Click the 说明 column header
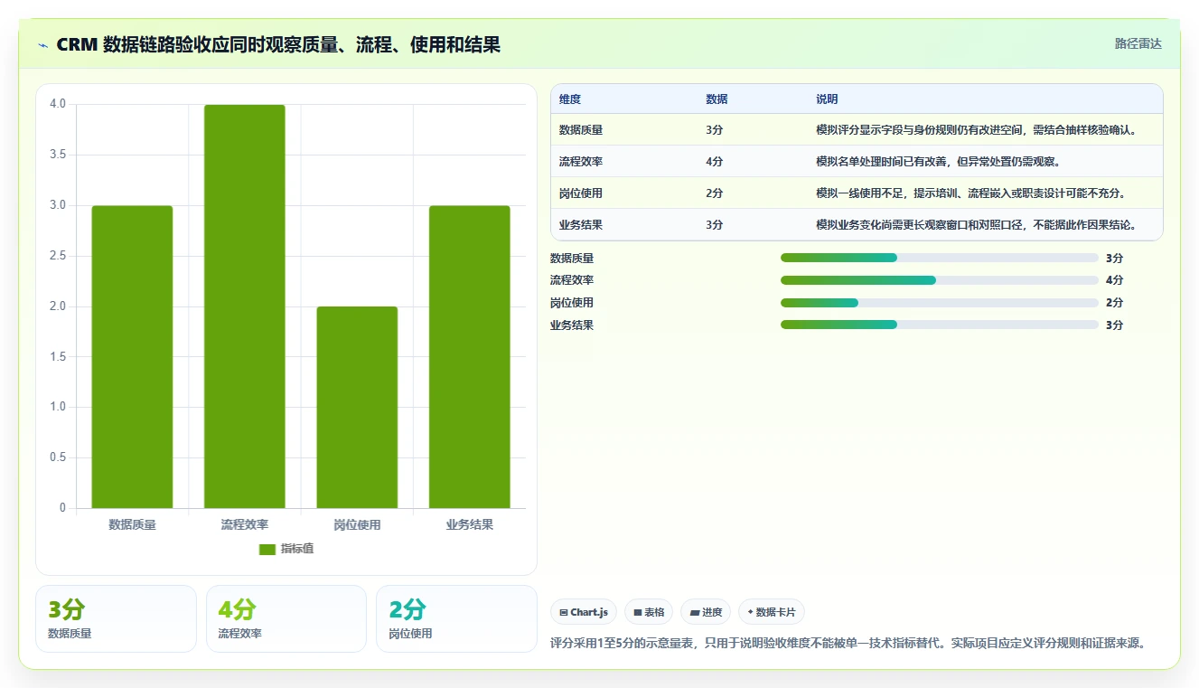The image size is (1199, 688). (827, 99)
